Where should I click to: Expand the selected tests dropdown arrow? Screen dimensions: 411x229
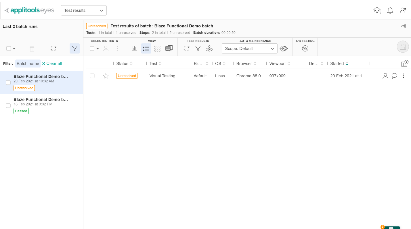point(98,49)
